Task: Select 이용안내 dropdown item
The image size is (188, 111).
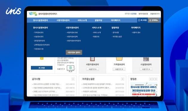Action: [96, 37]
